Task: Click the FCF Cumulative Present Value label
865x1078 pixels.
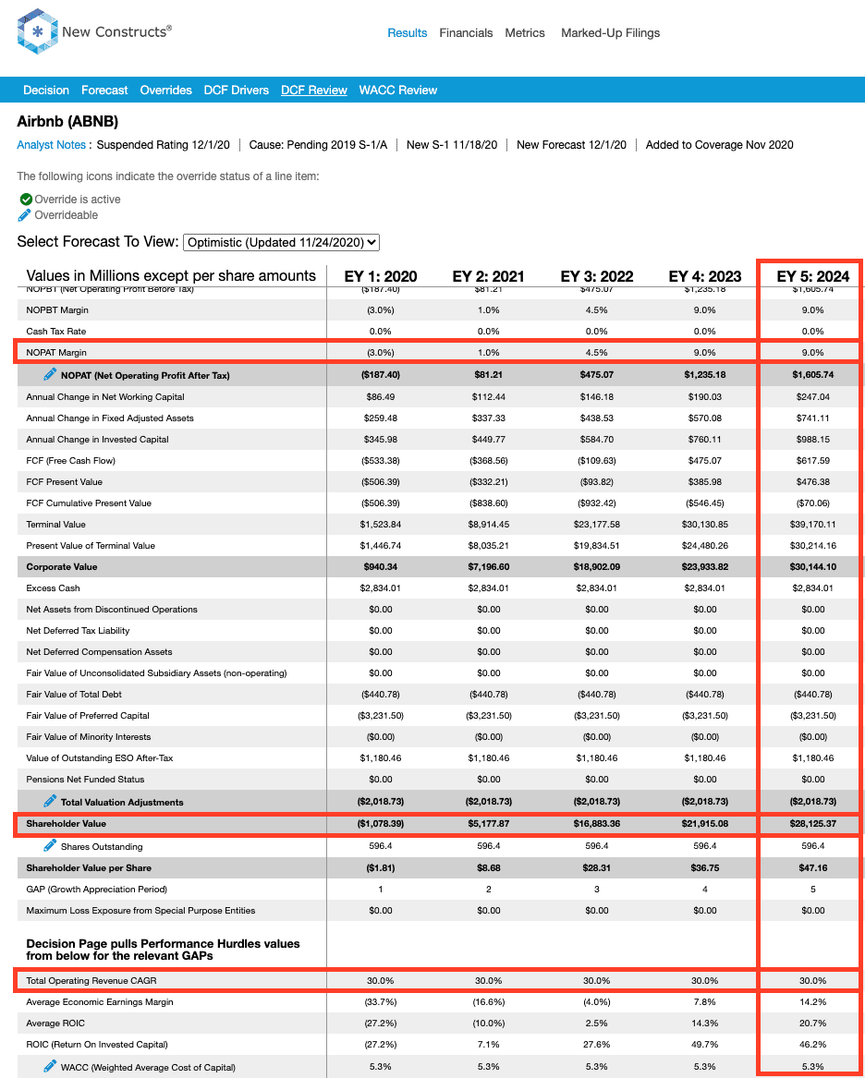Action: point(89,503)
